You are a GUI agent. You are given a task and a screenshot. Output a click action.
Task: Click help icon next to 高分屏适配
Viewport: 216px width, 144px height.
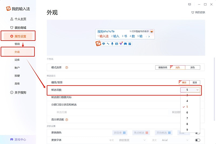pyautogui.click(x=66, y=120)
